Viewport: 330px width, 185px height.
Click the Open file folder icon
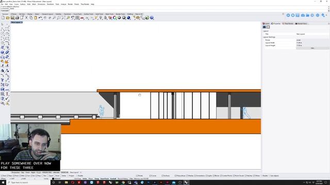pyautogui.click(x=8, y=18)
